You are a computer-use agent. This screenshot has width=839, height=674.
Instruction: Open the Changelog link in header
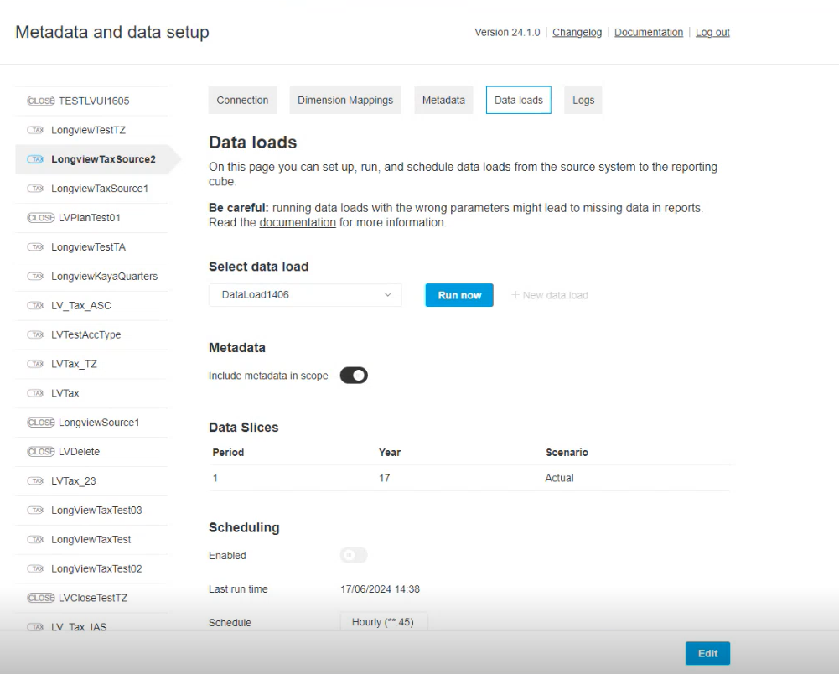[577, 33]
